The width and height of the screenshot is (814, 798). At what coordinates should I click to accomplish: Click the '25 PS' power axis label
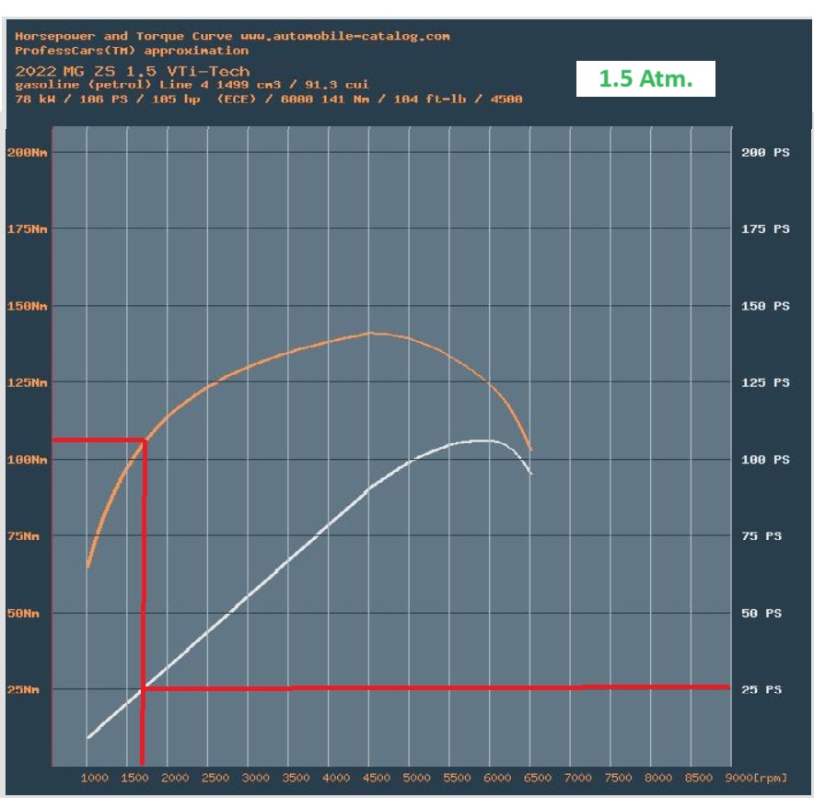click(762, 690)
